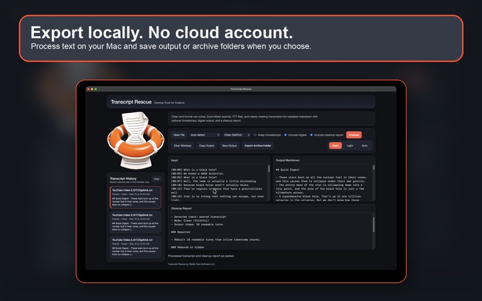
Task: Click the 'Rebuilt 18 readable turns' report line
Action: pyautogui.click(x=216, y=240)
